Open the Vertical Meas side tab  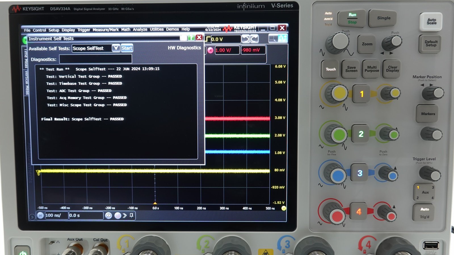pyautogui.click(x=26, y=82)
